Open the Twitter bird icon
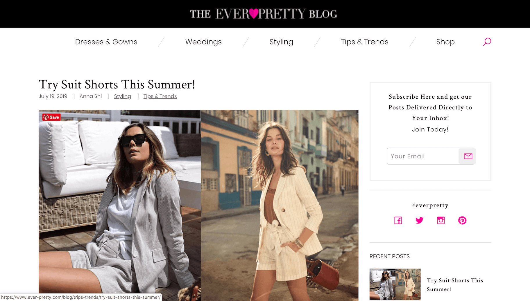The width and height of the screenshot is (530, 301). coord(419,220)
